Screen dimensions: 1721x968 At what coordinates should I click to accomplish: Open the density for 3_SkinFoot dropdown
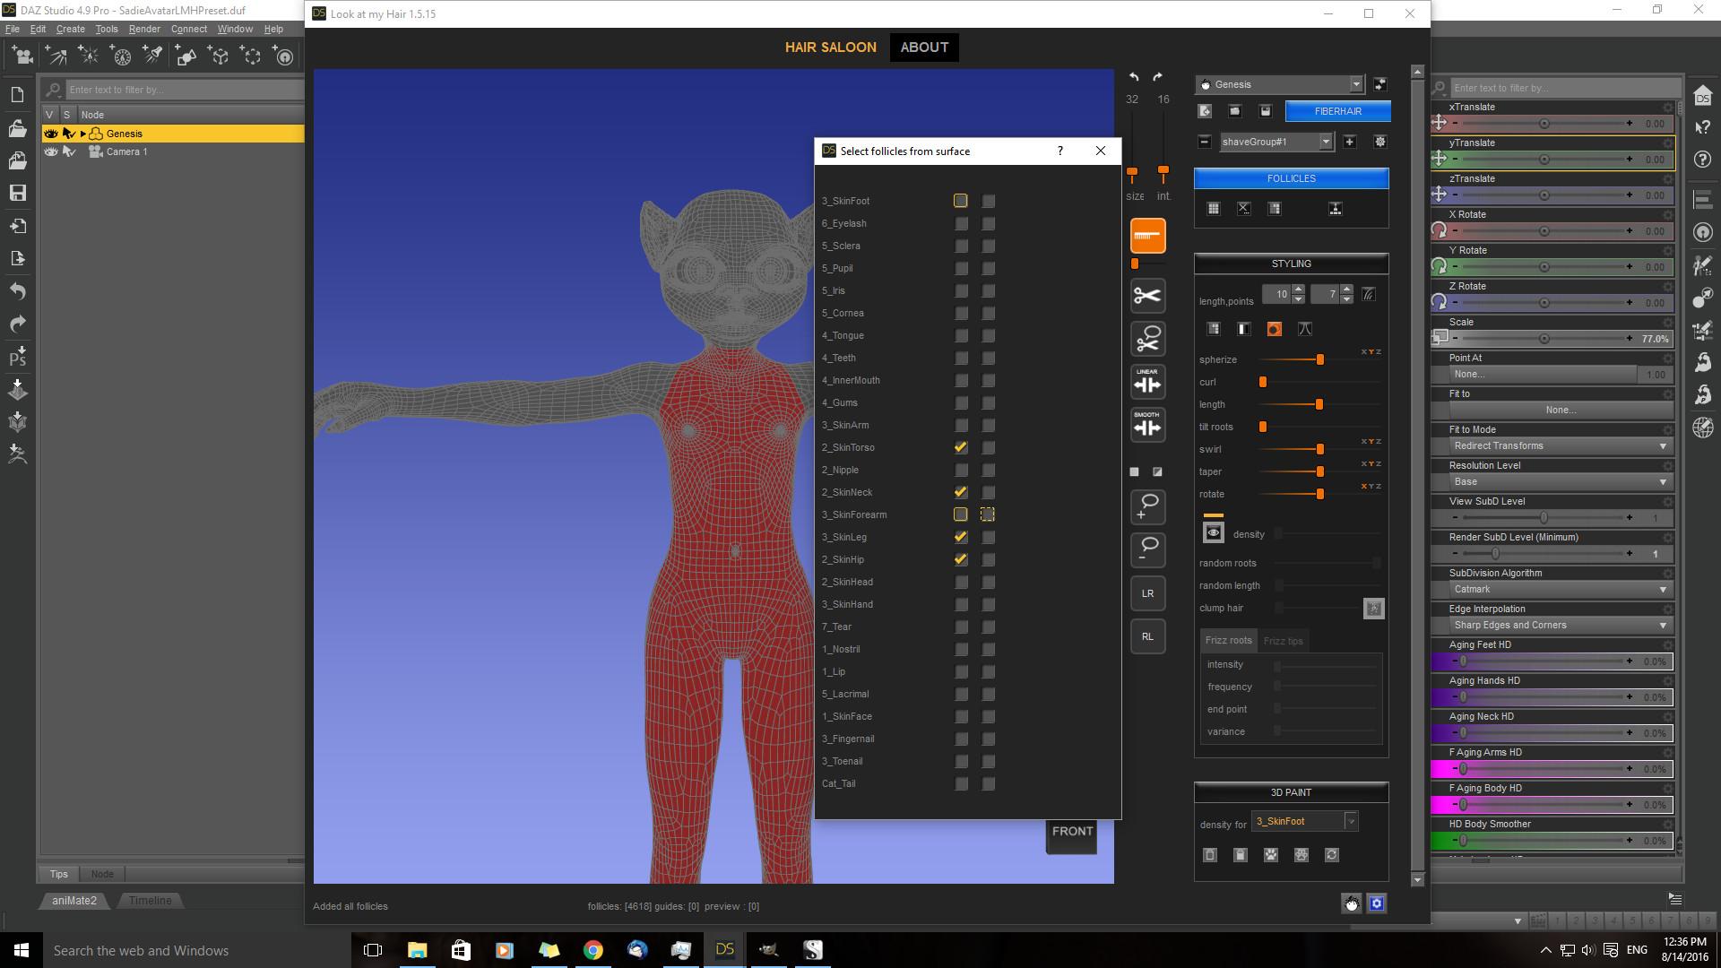click(1350, 821)
